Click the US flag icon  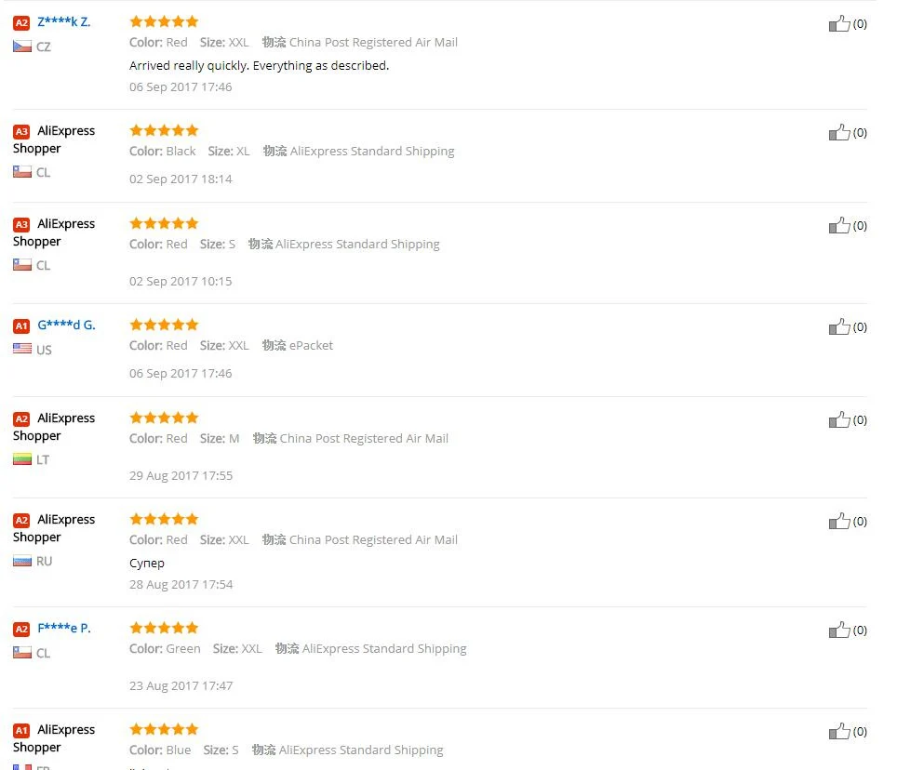pyautogui.click(x=22, y=350)
